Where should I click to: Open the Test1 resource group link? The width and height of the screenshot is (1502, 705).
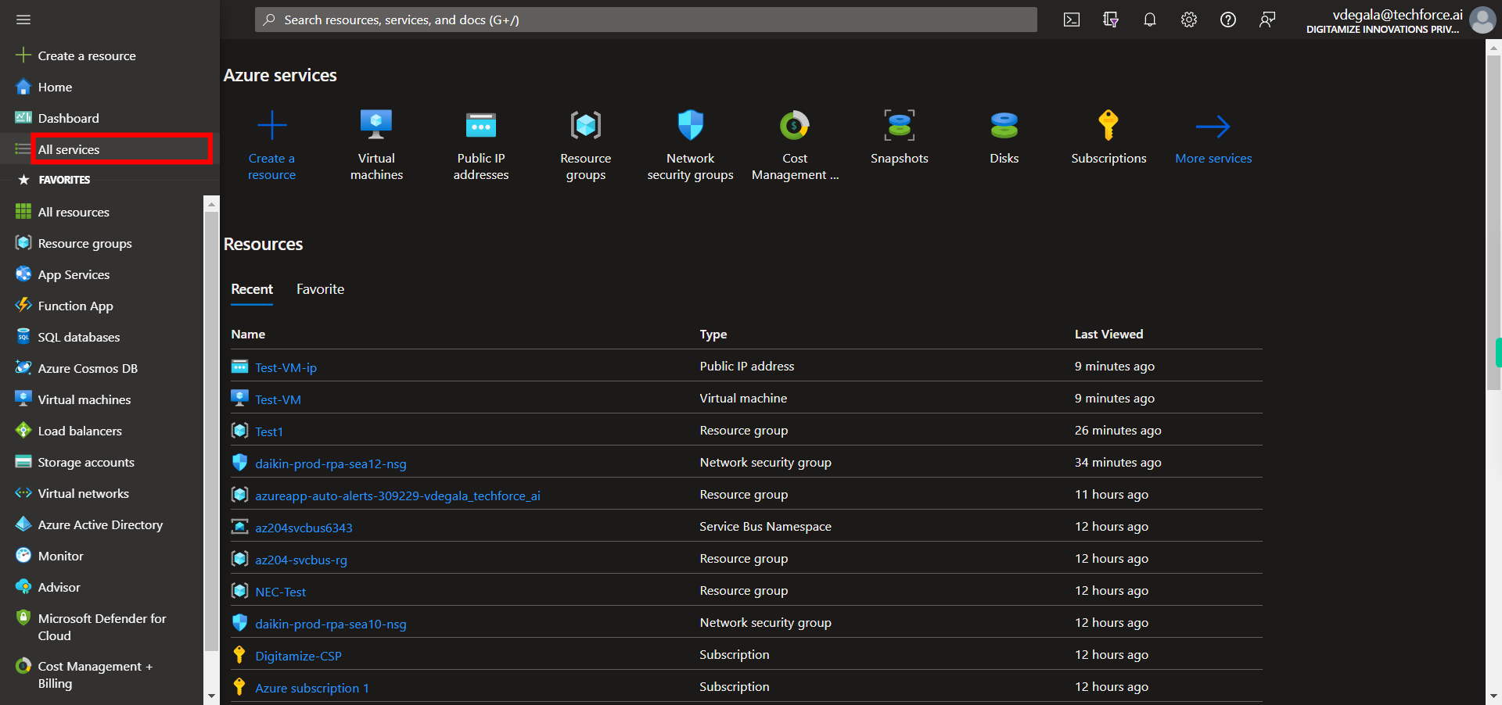point(269,431)
